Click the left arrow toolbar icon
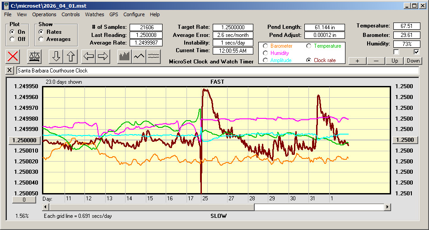429x230 pixels. coord(89,56)
